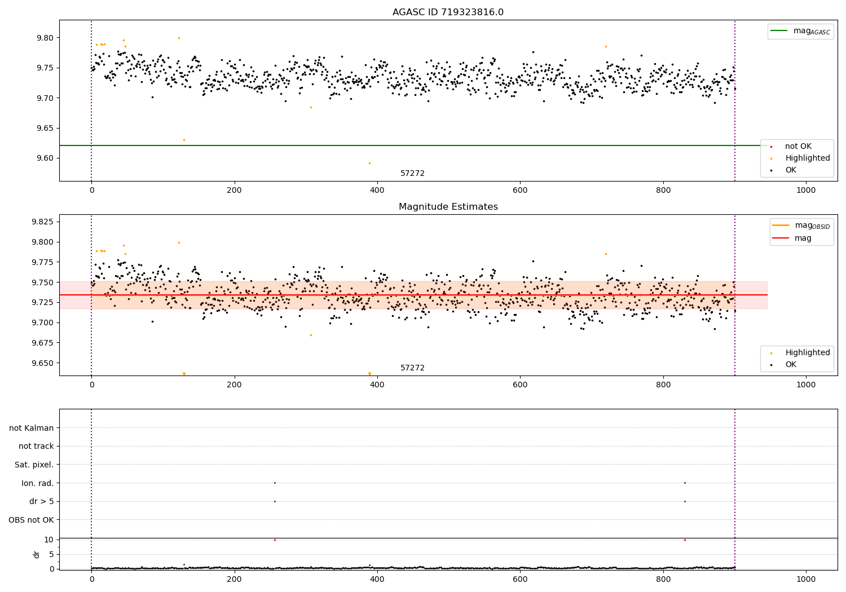The height and width of the screenshot is (592, 846).
Task: Click the 9.60 y-axis tick in top plot
Action: click(x=46, y=158)
